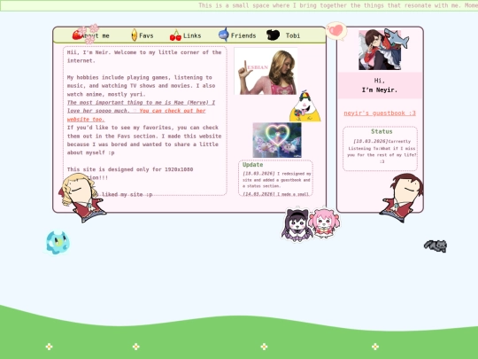Click the pink heart speech bubble
Screen dimensions: 478x359
point(336,30)
